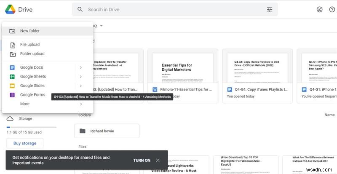
Task: Open search filter options icon
Action: tap(270, 9)
